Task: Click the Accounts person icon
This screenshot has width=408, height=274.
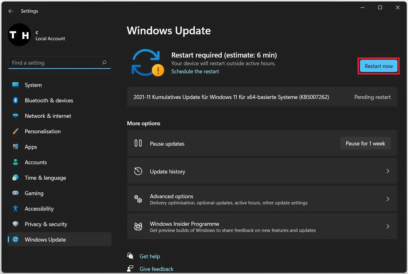Action: pos(15,162)
